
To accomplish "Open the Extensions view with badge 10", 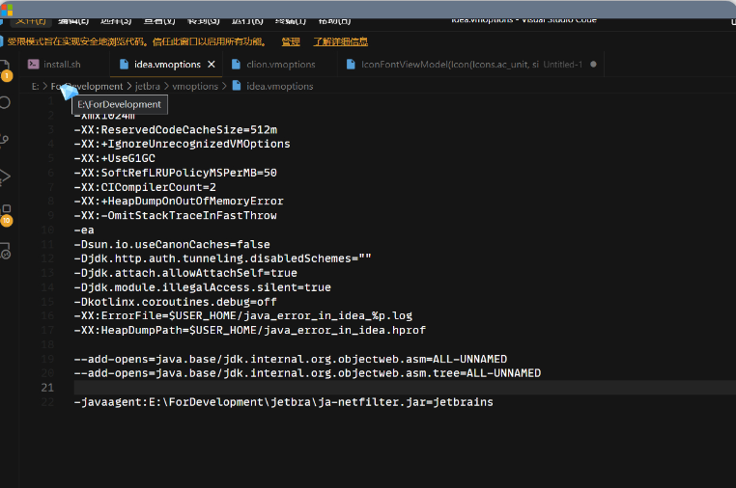I will [6, 213].
